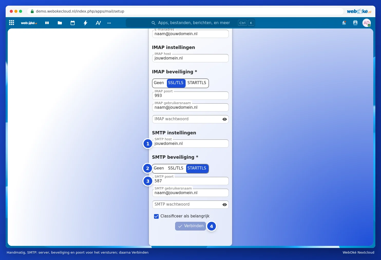Screen dimensions: 381x260
Task: Toggle the Classificeer als belangrijk checkbox
Action: tap(156, 216)
